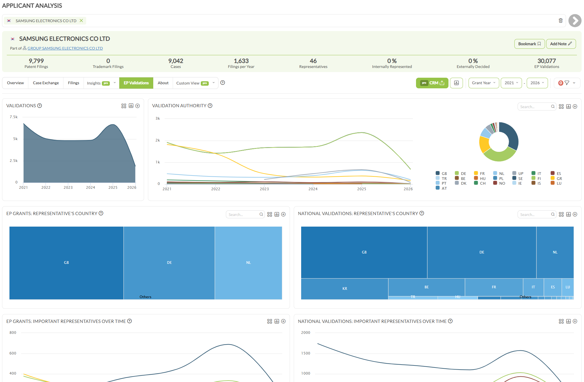The image size is (584, 382).
Task: Go to the About tab
Action: pyautogui.click(x=163, y=83)
